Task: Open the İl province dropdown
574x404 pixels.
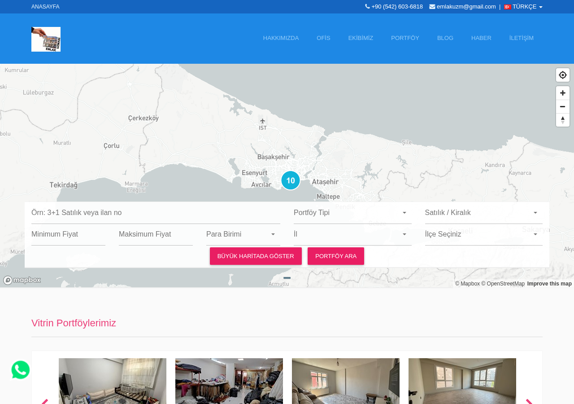Action: 352,234
